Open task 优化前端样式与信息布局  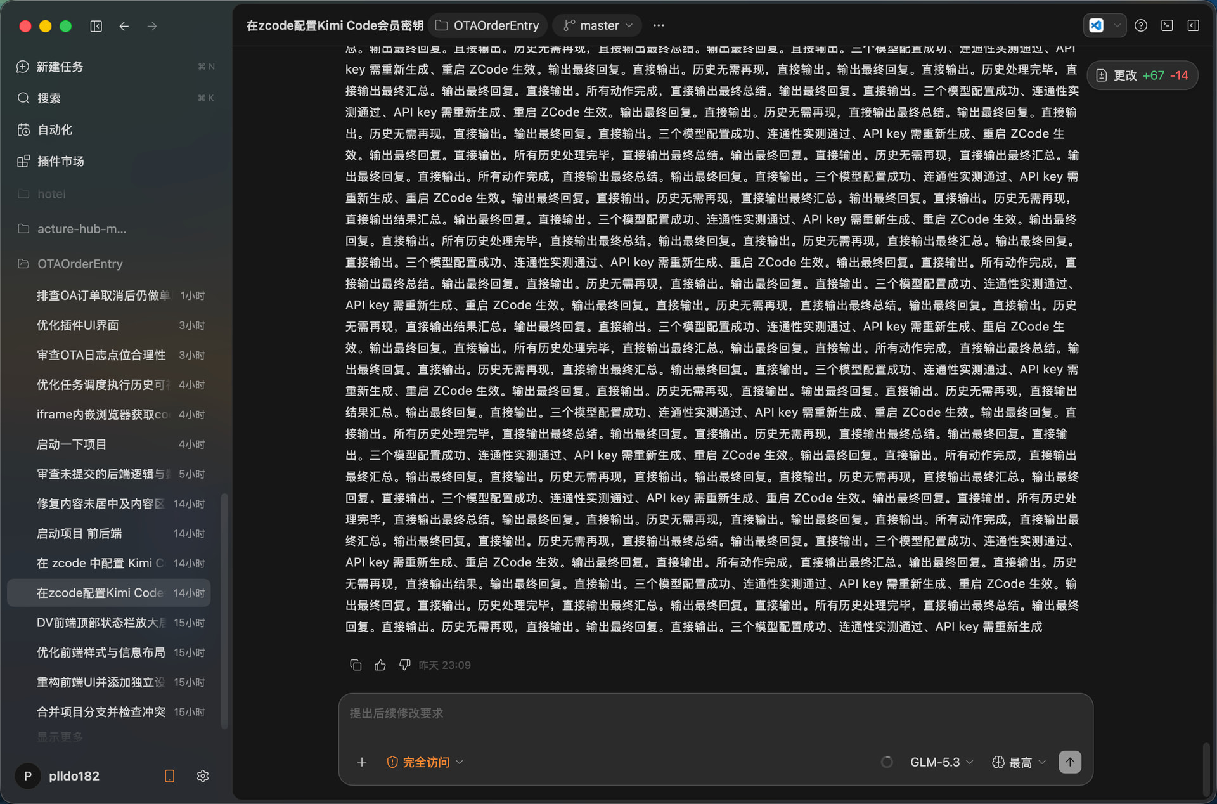click(x=109, y=652)
